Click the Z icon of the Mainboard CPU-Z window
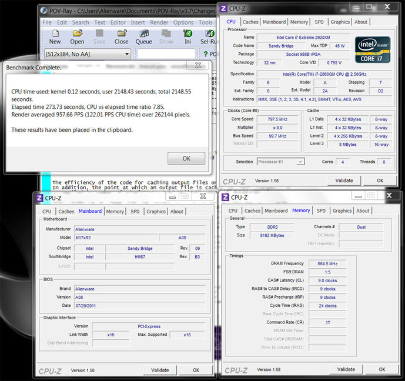 (39, 198)
